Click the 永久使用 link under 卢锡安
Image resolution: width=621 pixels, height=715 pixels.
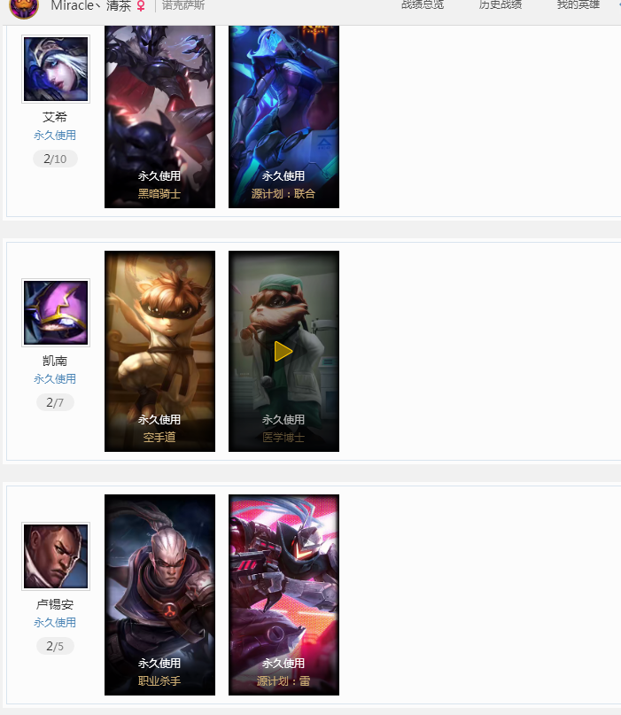click(x=55, y=622)
